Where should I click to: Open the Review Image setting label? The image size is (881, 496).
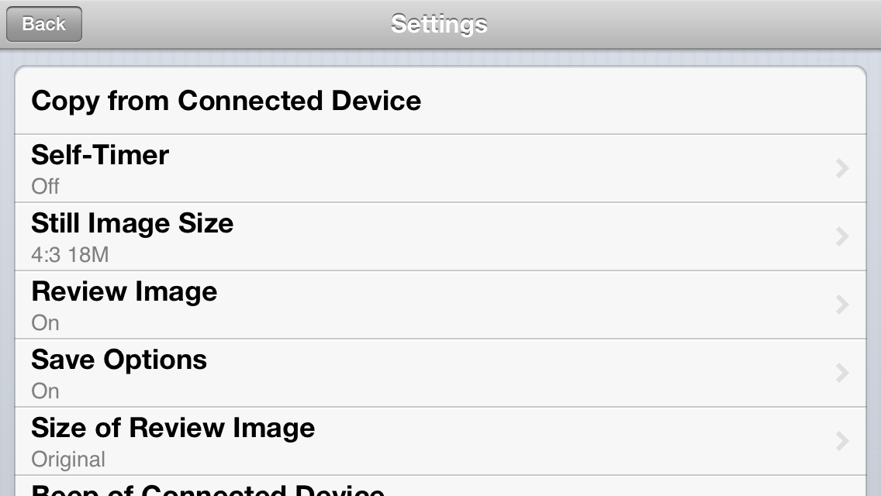[124, 291]
